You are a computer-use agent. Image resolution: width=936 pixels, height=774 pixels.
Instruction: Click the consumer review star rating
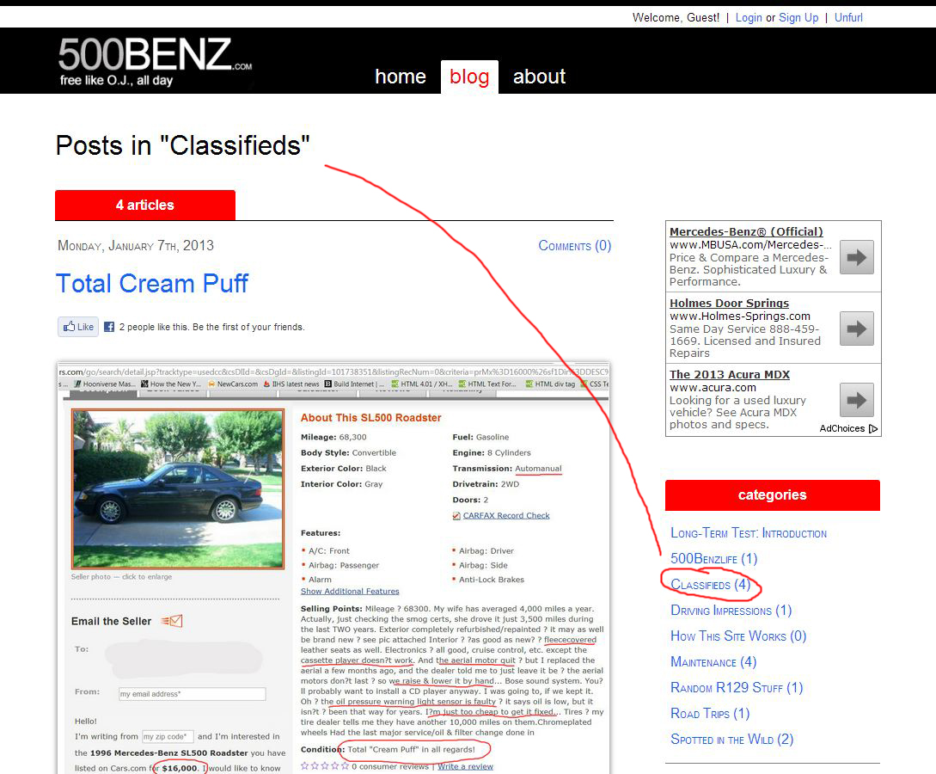pyautogui.click(x=325, y=765)
